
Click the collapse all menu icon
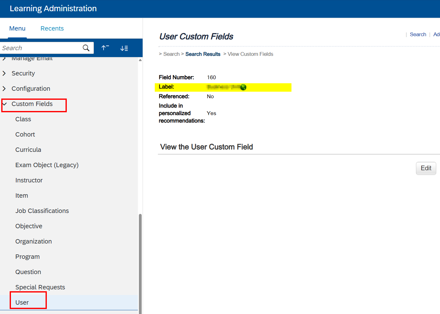(x=105, y=48)
